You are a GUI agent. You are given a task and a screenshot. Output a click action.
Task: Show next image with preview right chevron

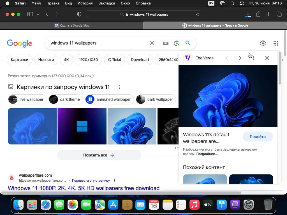pos(240,58)
